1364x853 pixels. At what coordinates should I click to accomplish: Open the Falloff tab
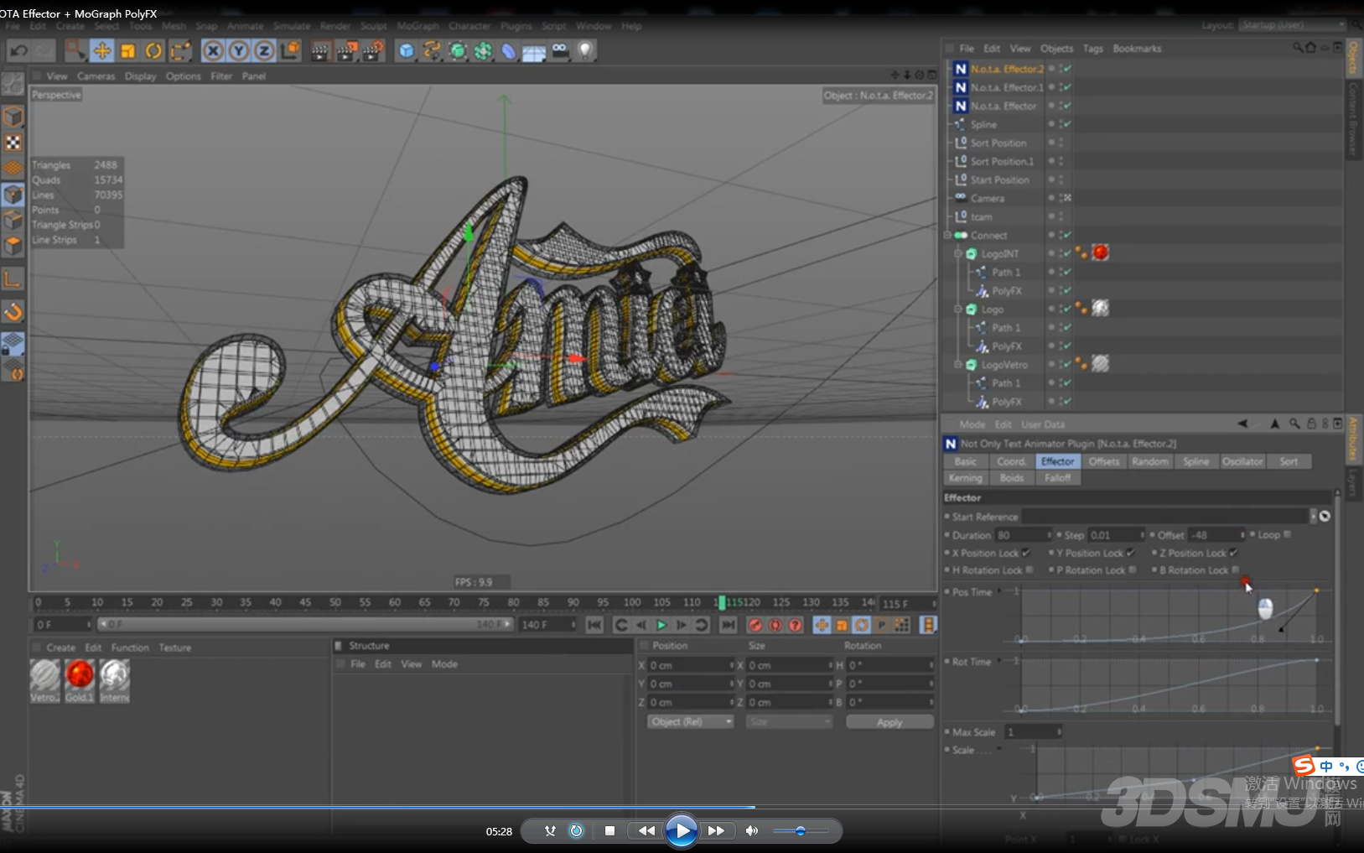1057,478
